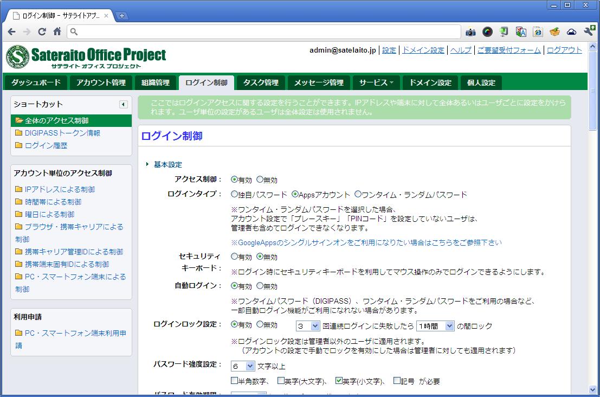Open the 1時間 lock duration dropdown
This screenshot has width=600, height=397.
435,326
